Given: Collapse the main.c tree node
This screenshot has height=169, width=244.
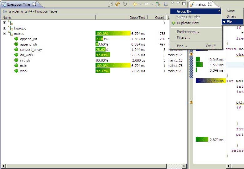Looking at the screenshot, I should point(4,34).
